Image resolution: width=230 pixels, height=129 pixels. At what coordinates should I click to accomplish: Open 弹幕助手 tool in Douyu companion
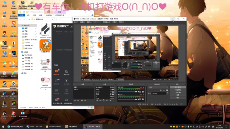(x=56, y=72)
